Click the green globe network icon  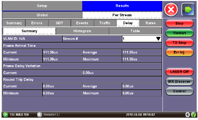193,114
